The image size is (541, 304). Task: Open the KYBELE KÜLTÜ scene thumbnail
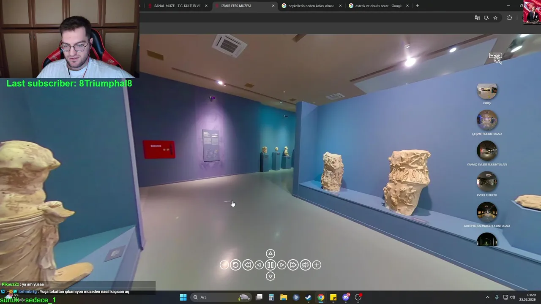pyautogui.click(x=487, y=182)
